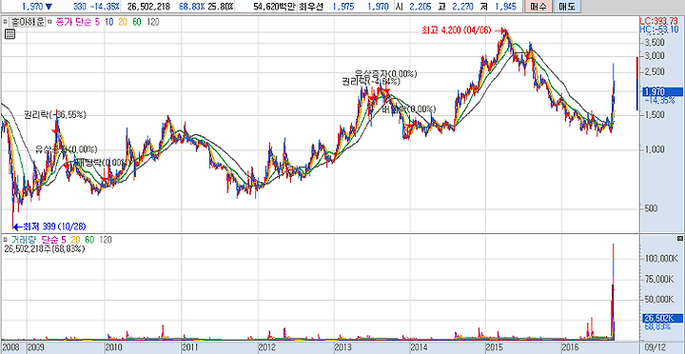Image resolution: width=685 pixels, height=354 pixels.
Task: Click the low price 1,945
Action: pyautogui.click(x=506, y=6)
